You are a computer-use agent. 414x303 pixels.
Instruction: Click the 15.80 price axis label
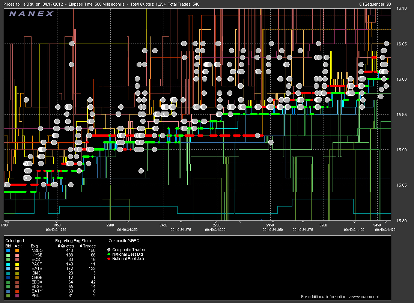[401, 220]
